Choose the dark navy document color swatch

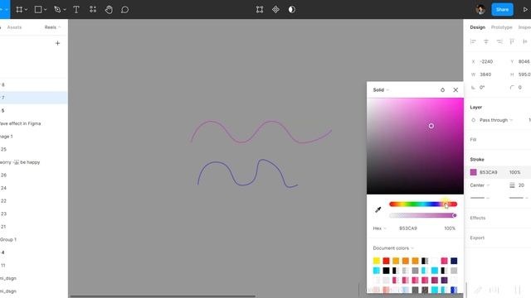454,261
